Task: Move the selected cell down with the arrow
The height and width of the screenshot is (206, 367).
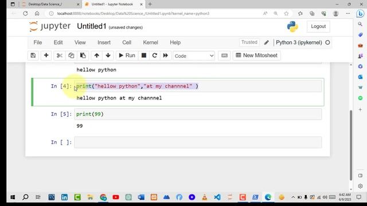Action: 108,56
